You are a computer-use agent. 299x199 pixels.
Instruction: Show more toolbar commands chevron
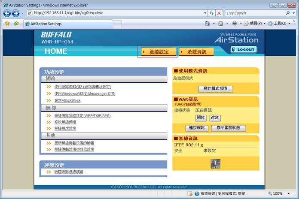tap(294, 21)
